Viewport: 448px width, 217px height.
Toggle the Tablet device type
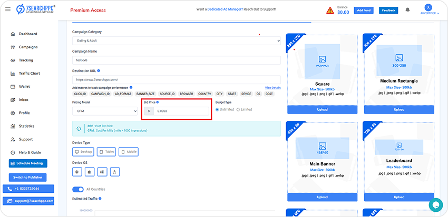[106, 152]
